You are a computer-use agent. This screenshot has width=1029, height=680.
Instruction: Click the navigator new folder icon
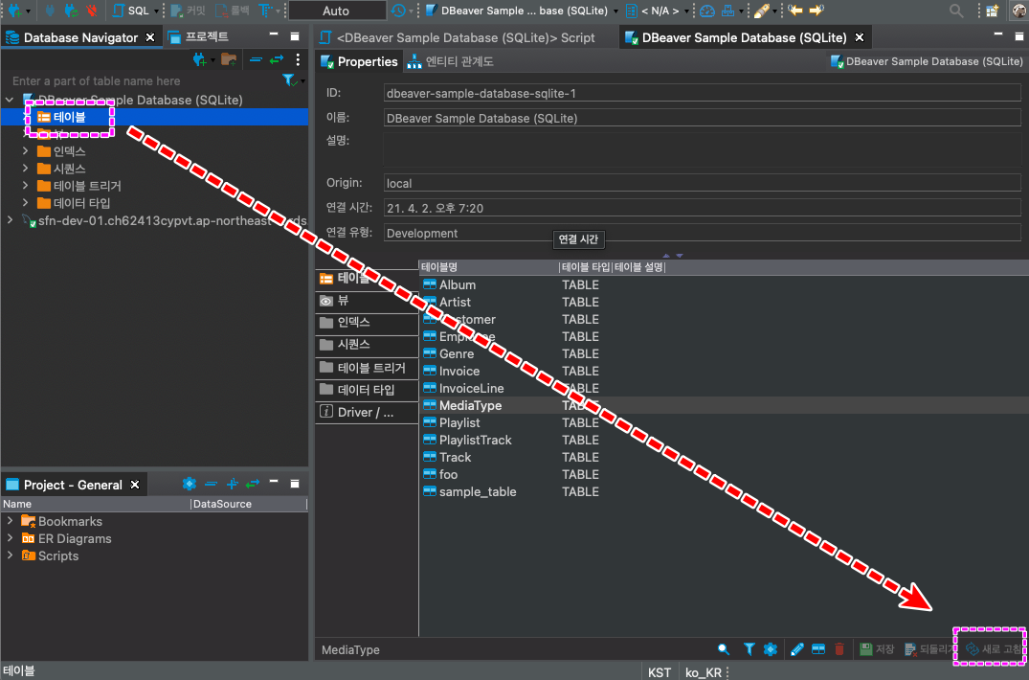(229, 60)
